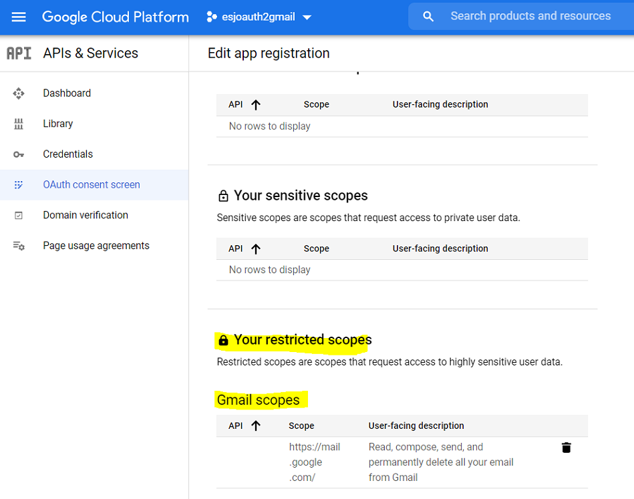Click APIs & Services header link

coord(90,53)
